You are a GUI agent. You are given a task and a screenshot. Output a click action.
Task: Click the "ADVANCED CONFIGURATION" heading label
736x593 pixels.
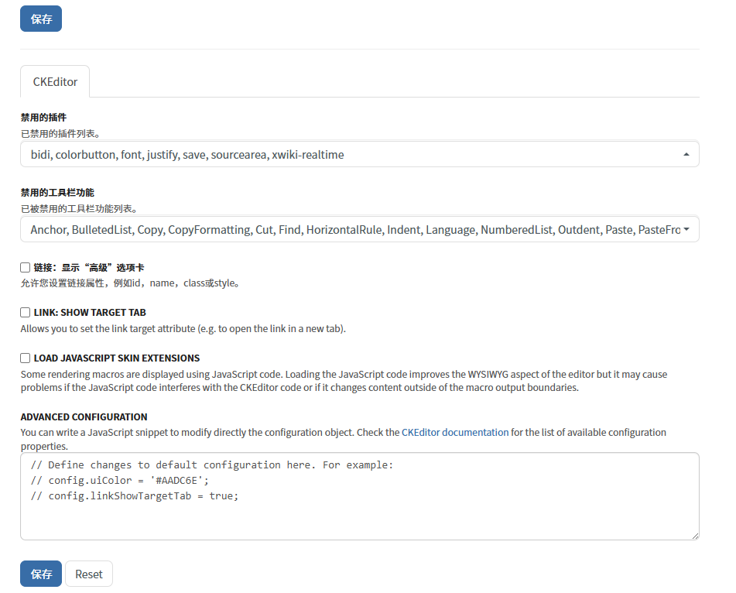(84, 417)
